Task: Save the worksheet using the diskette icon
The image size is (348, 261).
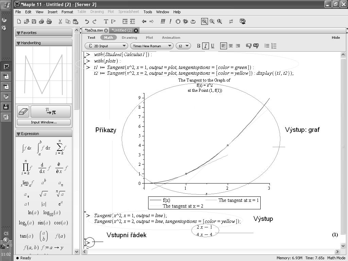Action: point(34,21)
